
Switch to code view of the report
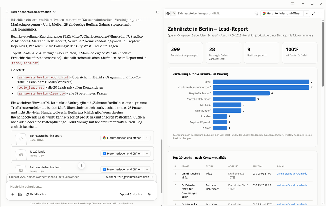point(173,13)
